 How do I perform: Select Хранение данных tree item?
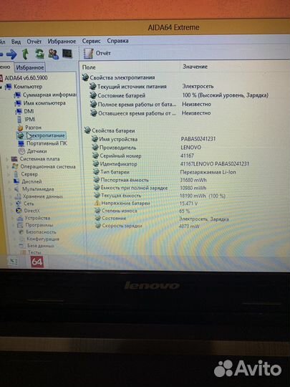39,196
